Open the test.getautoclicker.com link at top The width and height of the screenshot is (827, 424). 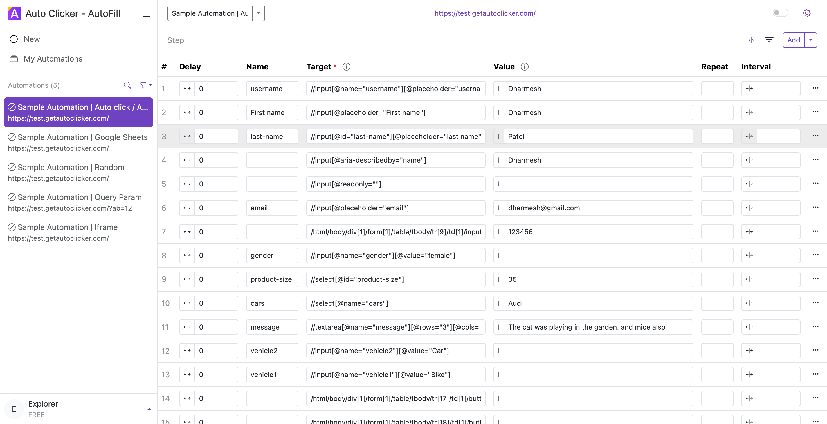point(485,13)
